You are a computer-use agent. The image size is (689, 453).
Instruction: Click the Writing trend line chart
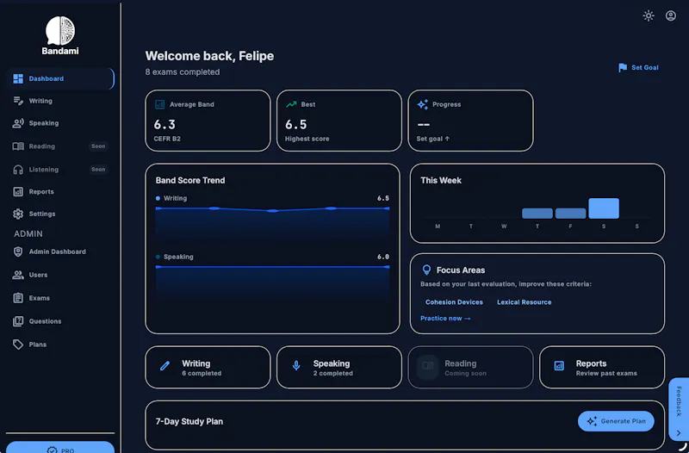click(x=272, y=226)
